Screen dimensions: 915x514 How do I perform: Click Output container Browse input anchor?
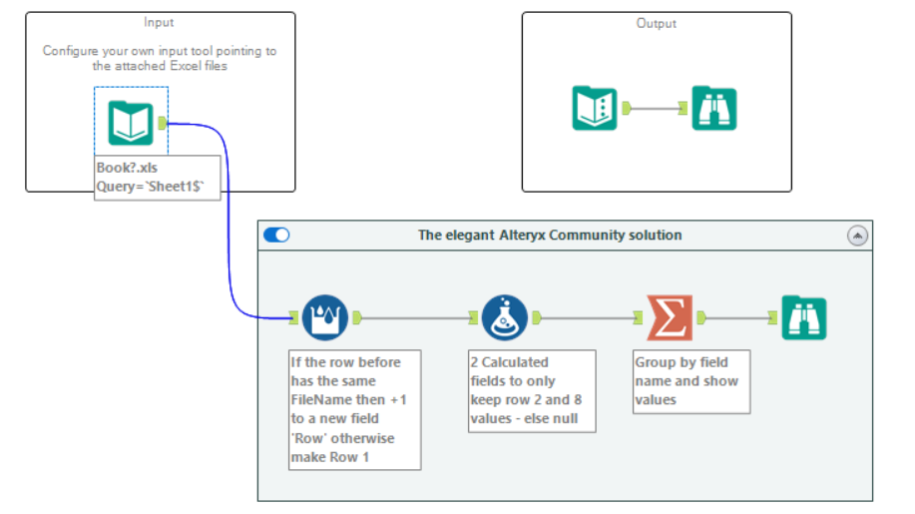683,108
